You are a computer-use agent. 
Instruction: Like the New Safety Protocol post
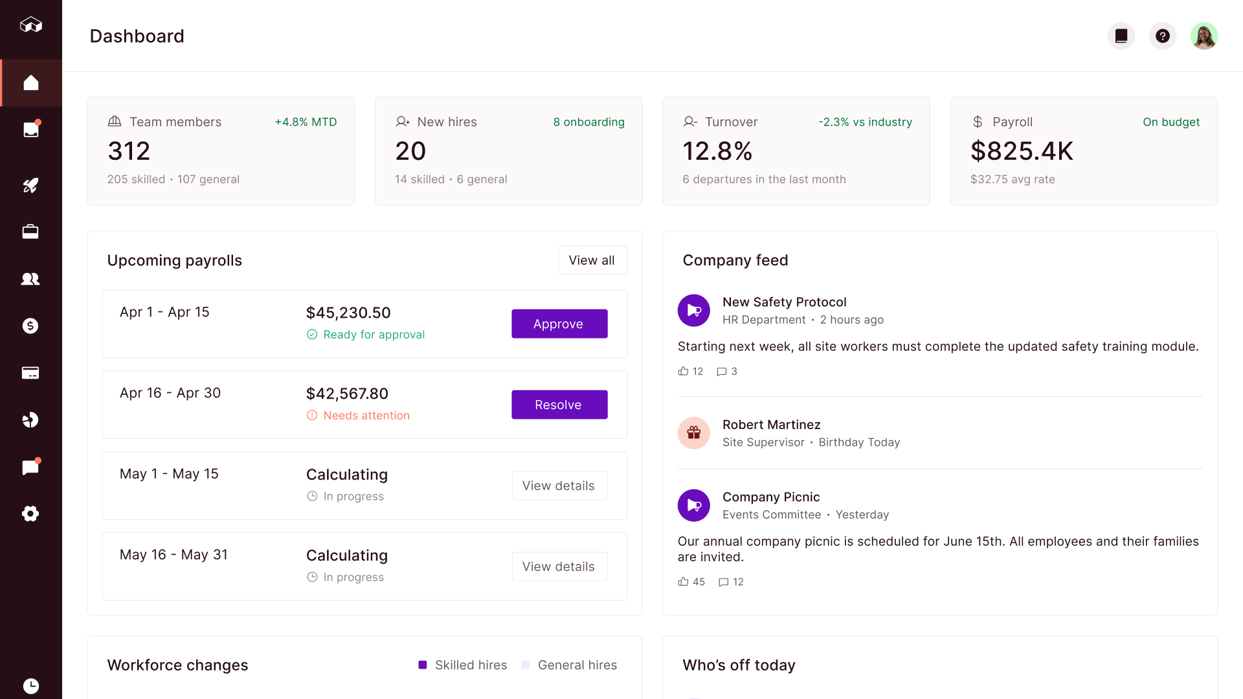pyautogui.click(x=683, y=371)
